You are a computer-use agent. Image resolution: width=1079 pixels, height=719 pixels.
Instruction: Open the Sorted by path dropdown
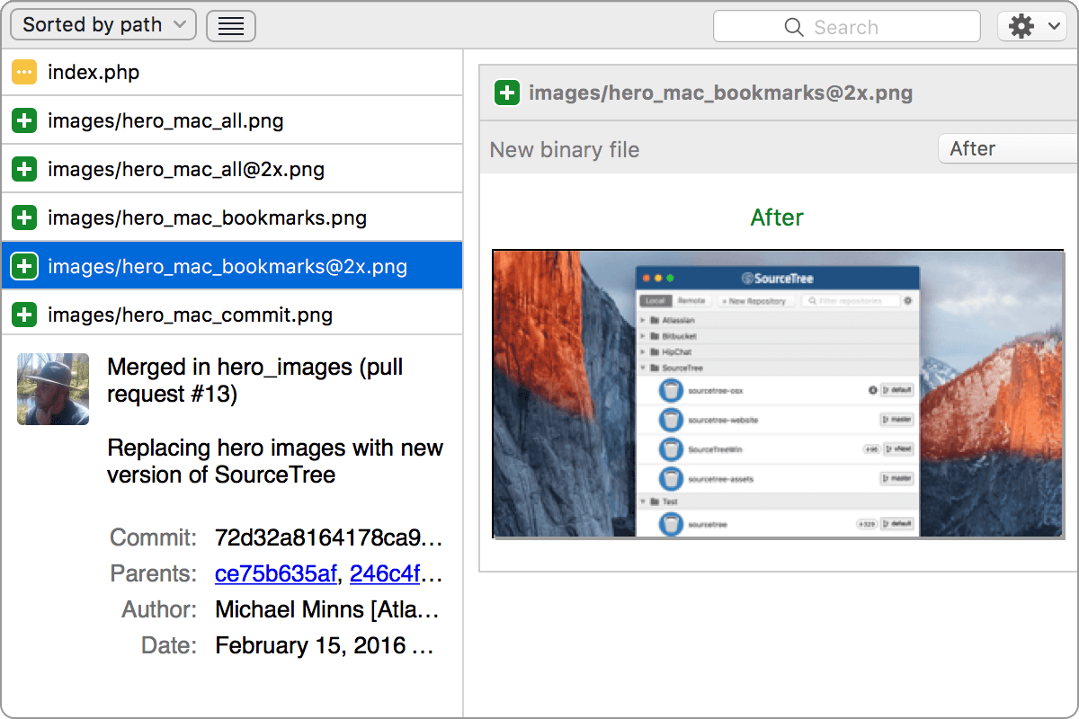103,24
